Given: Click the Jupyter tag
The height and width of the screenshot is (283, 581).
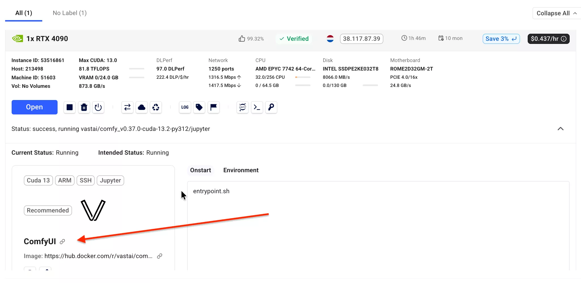Looking at the screenshot, I should click(x=110, y=180).
